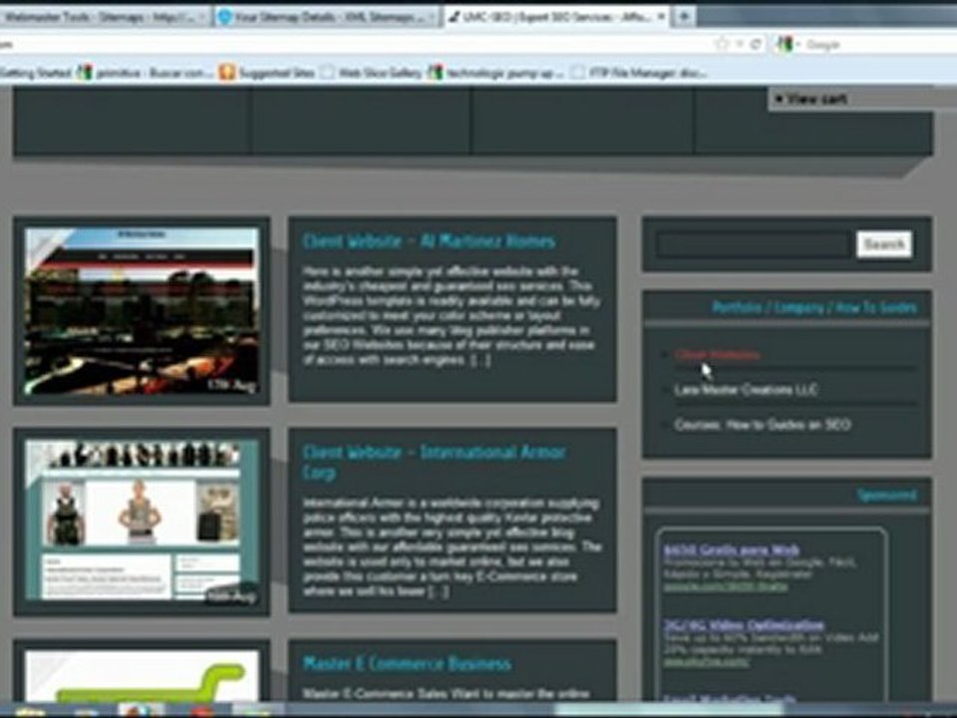Switch to the Webmaster Tools Sitemaps tab
Viewport: 957px width, 718px height.
tap(104, 18)
